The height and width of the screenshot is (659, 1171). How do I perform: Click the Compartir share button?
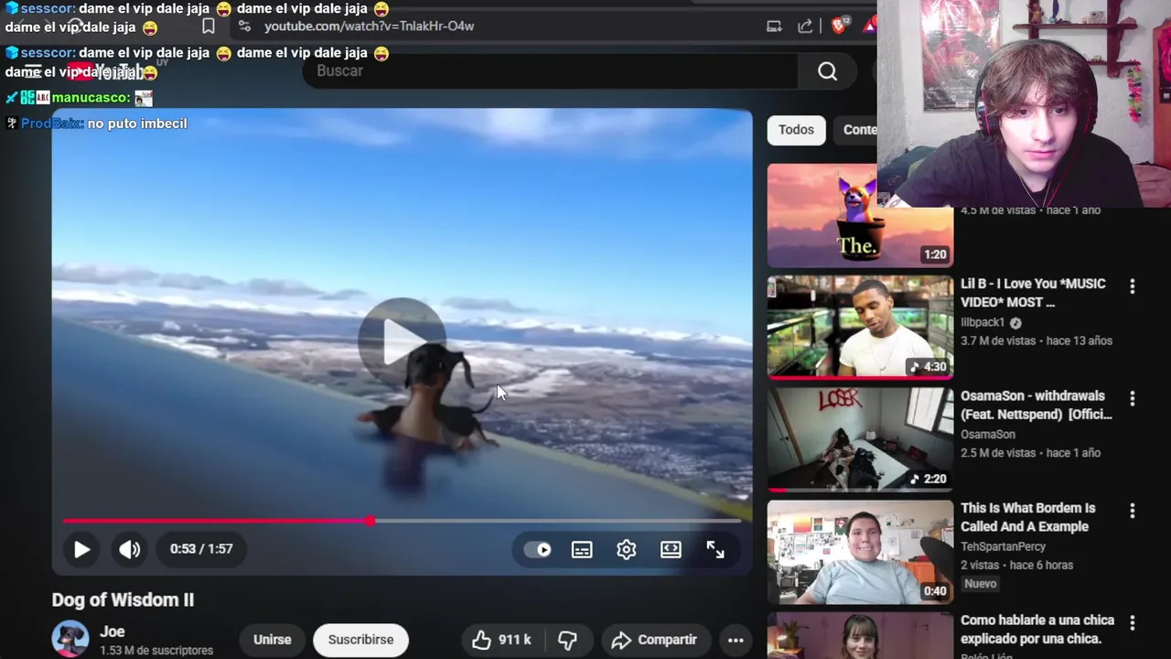[x=655, y=640]
